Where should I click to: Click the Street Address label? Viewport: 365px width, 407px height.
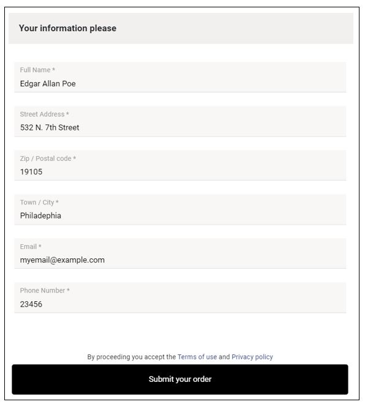coord(45,114)
